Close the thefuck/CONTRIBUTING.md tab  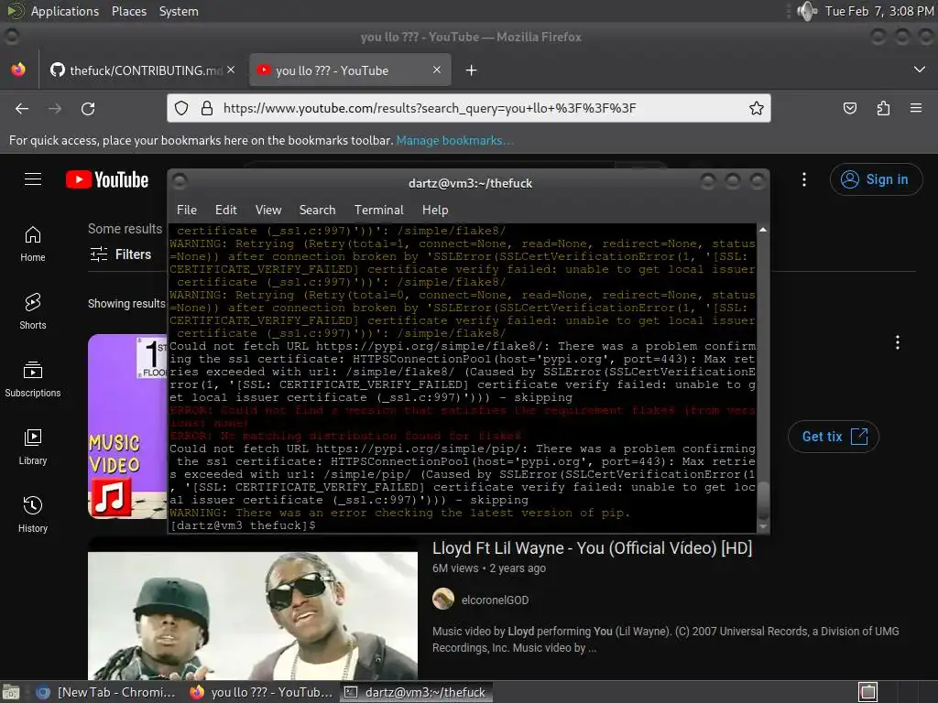231,70
